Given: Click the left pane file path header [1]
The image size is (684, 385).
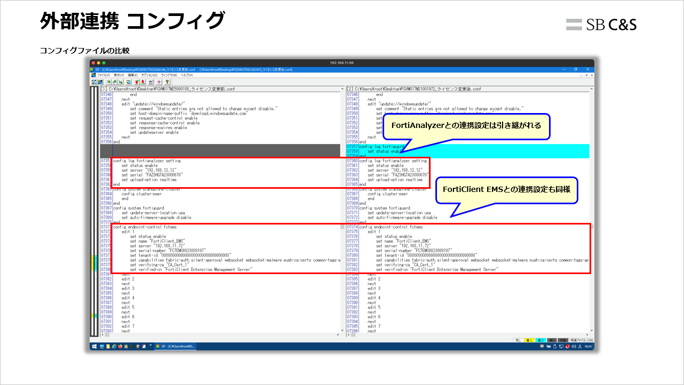Looking at the screenshot, I should tap(220, 89).
